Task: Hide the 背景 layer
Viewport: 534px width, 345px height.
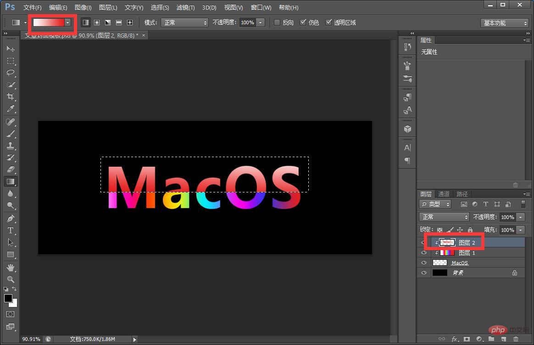Action: point(423,273)
